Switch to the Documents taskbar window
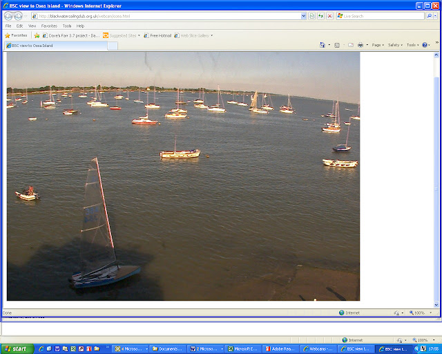Screen dimensions: 442x354 (167, 349)
